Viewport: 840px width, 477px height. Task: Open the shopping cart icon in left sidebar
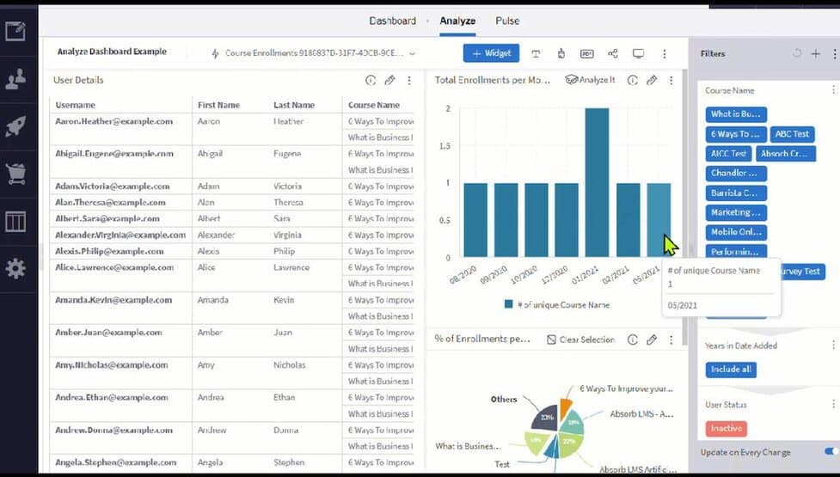pos(15,174)
